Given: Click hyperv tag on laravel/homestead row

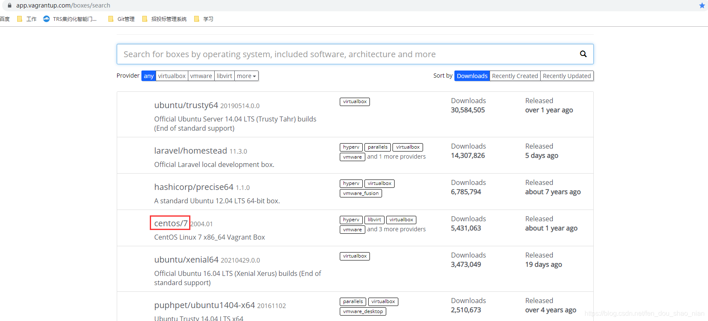Looking at the screenshot, I should click(x=351, y=147).
